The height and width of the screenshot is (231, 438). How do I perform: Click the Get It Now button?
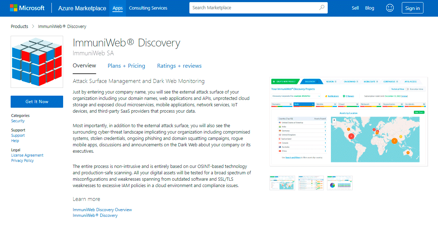pos(37,102)
